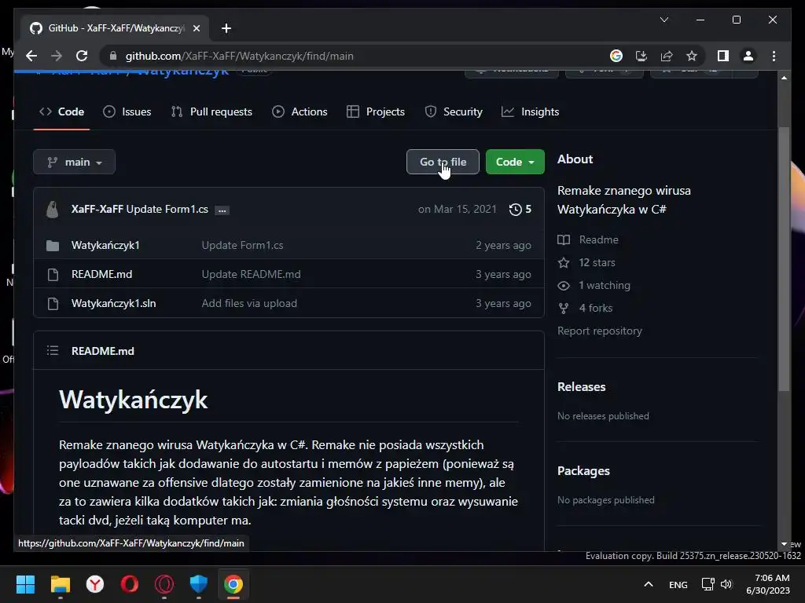Switch to the Projects tab
805x603 pixels.
[x=376, y=111]
